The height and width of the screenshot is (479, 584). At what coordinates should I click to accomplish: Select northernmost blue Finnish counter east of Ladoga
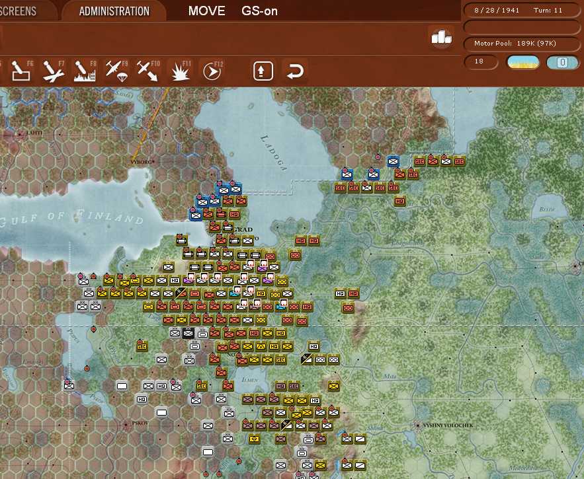click(393, 161)
